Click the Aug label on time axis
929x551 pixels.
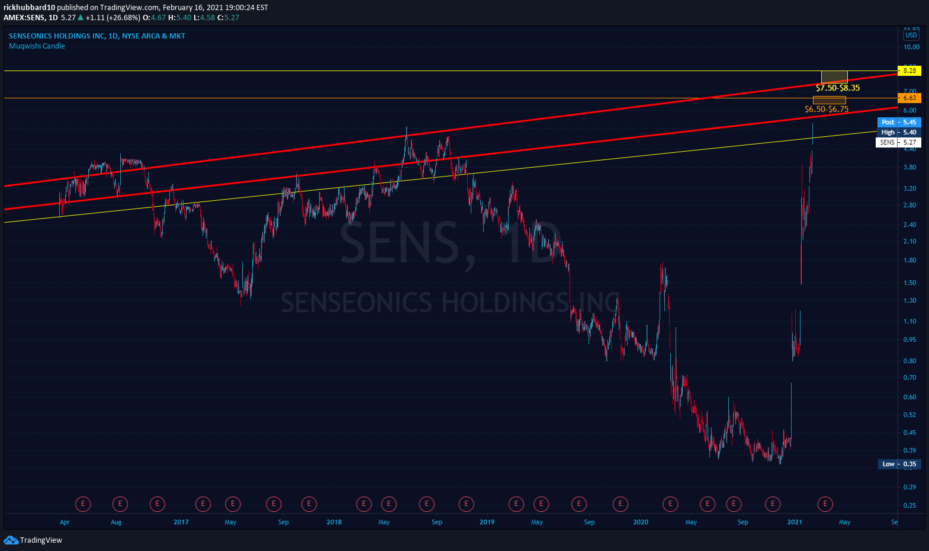point(116,522)
